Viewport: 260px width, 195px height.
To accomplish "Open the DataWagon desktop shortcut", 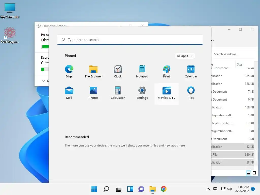I will click(10, 35).
